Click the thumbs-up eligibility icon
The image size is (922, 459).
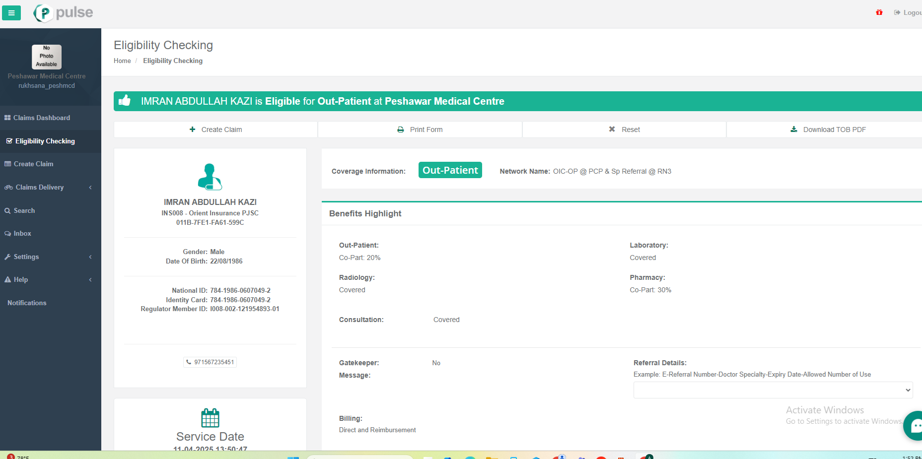[125, 101]
